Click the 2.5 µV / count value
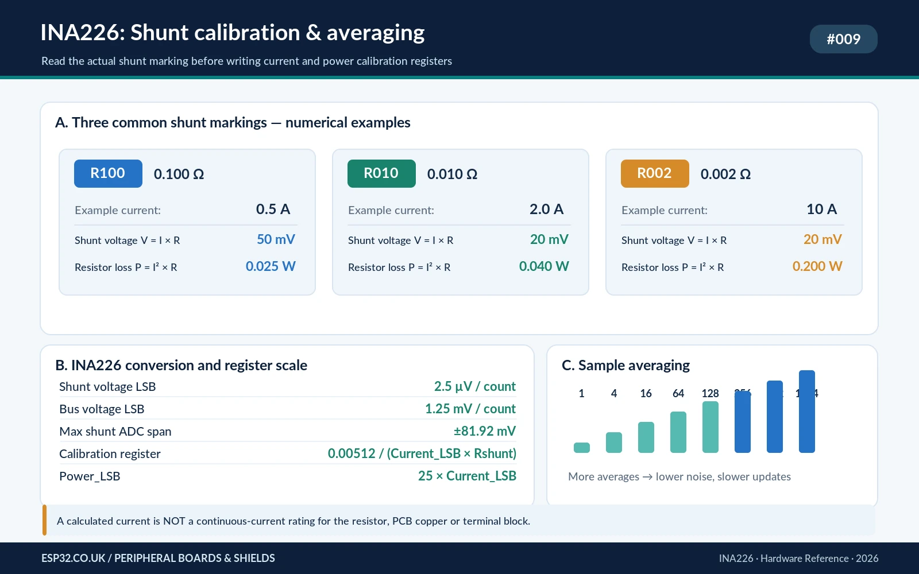919x574 pixels. (475, 386)
